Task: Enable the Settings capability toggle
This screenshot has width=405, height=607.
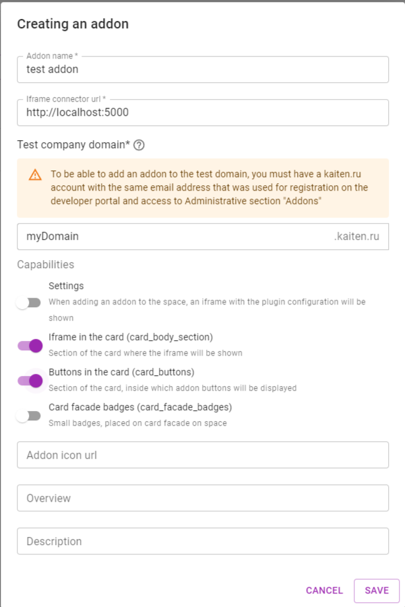Action: (29, 302)
